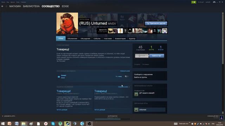Open friends list avatar at bottom right
This screenshot has width=225, height=126.
(221, 118)
